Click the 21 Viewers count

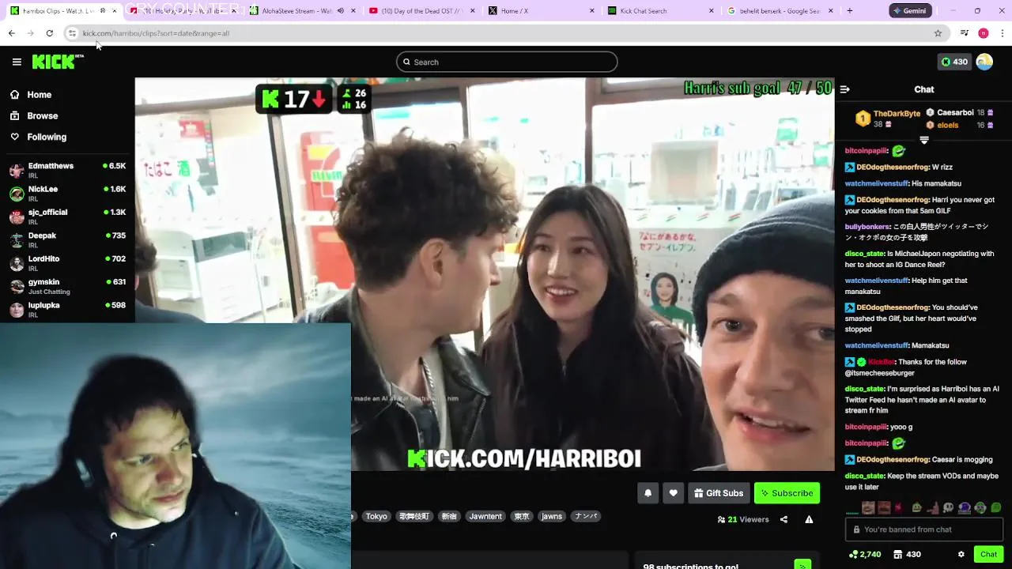[x=743, y=519]
